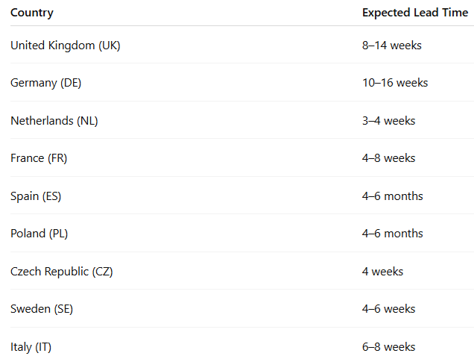474x359 pixels.
Task: Click Spain's 4–6 months lead time
Action: tap(393, 196)
